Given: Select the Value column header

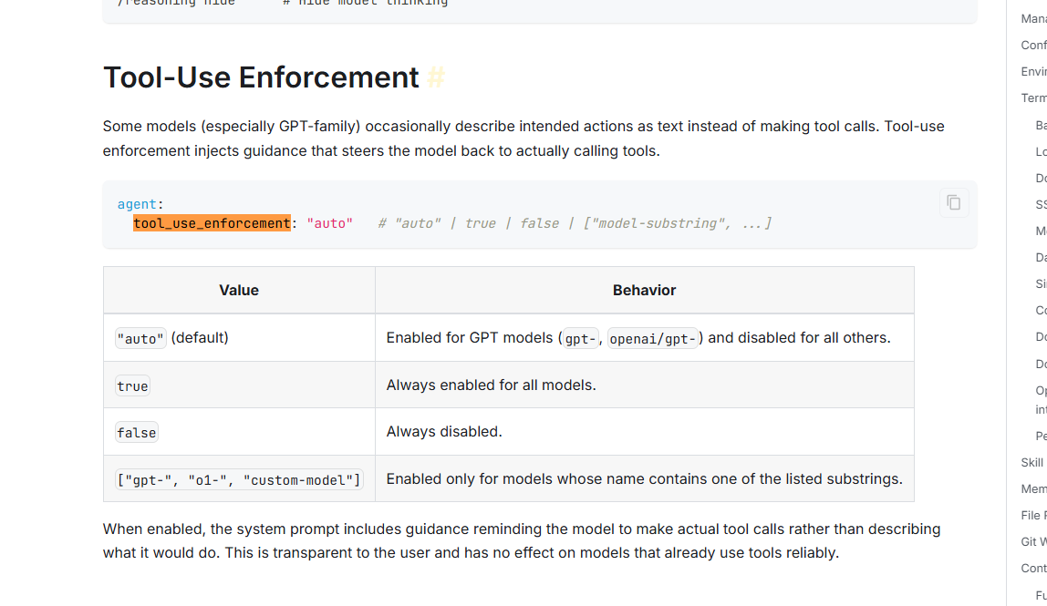Looking at the screenshot, I should click(x=239, y=291).
